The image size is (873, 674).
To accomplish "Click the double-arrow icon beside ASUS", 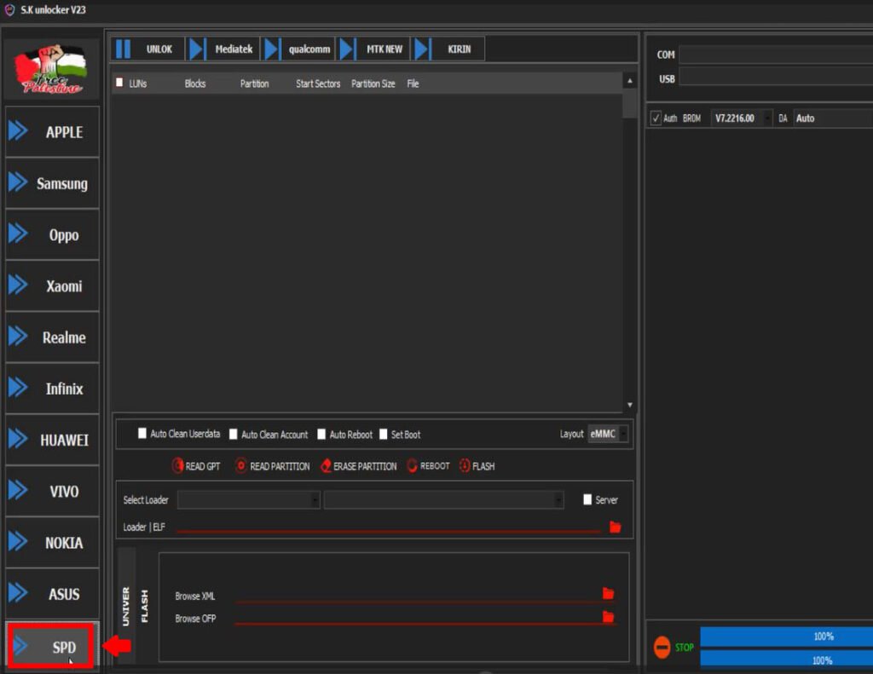I will point(18,593).
